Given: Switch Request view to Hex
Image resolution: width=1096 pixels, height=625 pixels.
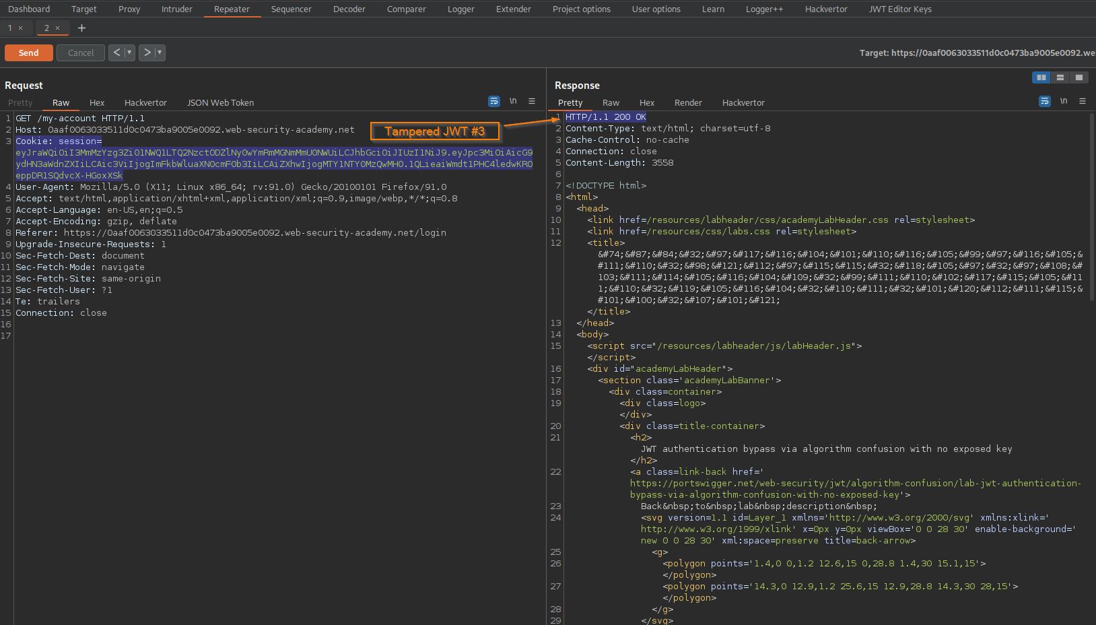Looking at the screenshot, I should click(97, 102).
